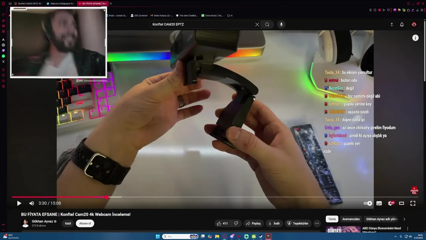
Task: Show hidden system tray icons
Action: click(x=395, y=237)
